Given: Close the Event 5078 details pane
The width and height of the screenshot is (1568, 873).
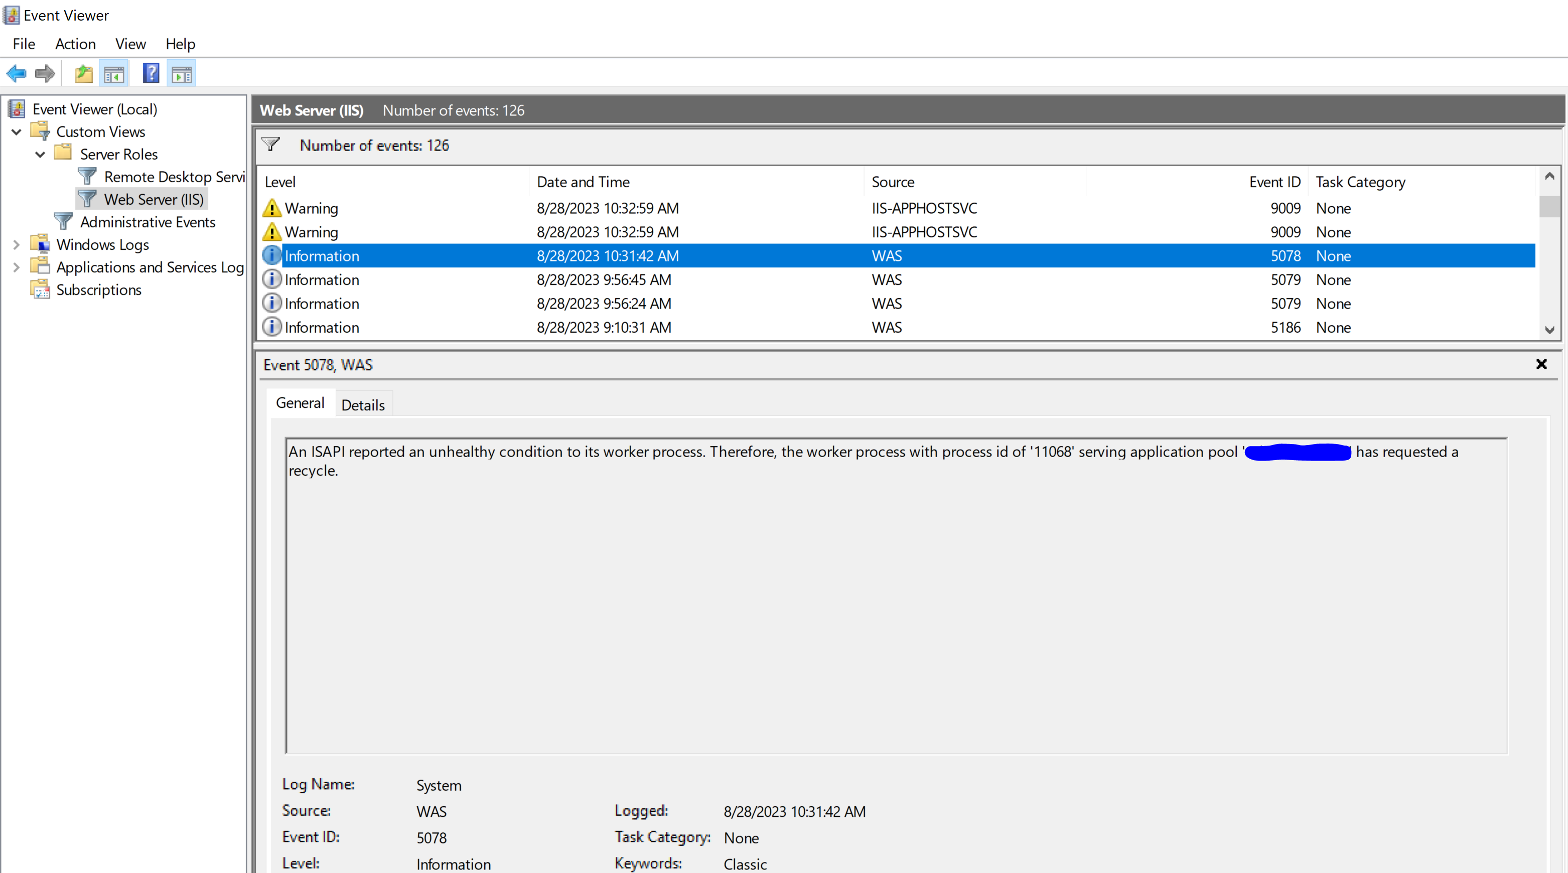Looking at the screenshot, I should pos(1541,364).
